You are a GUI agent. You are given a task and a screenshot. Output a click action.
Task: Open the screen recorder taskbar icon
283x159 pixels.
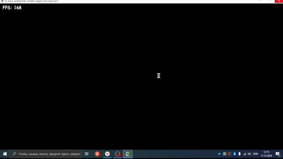pos(118,154)
